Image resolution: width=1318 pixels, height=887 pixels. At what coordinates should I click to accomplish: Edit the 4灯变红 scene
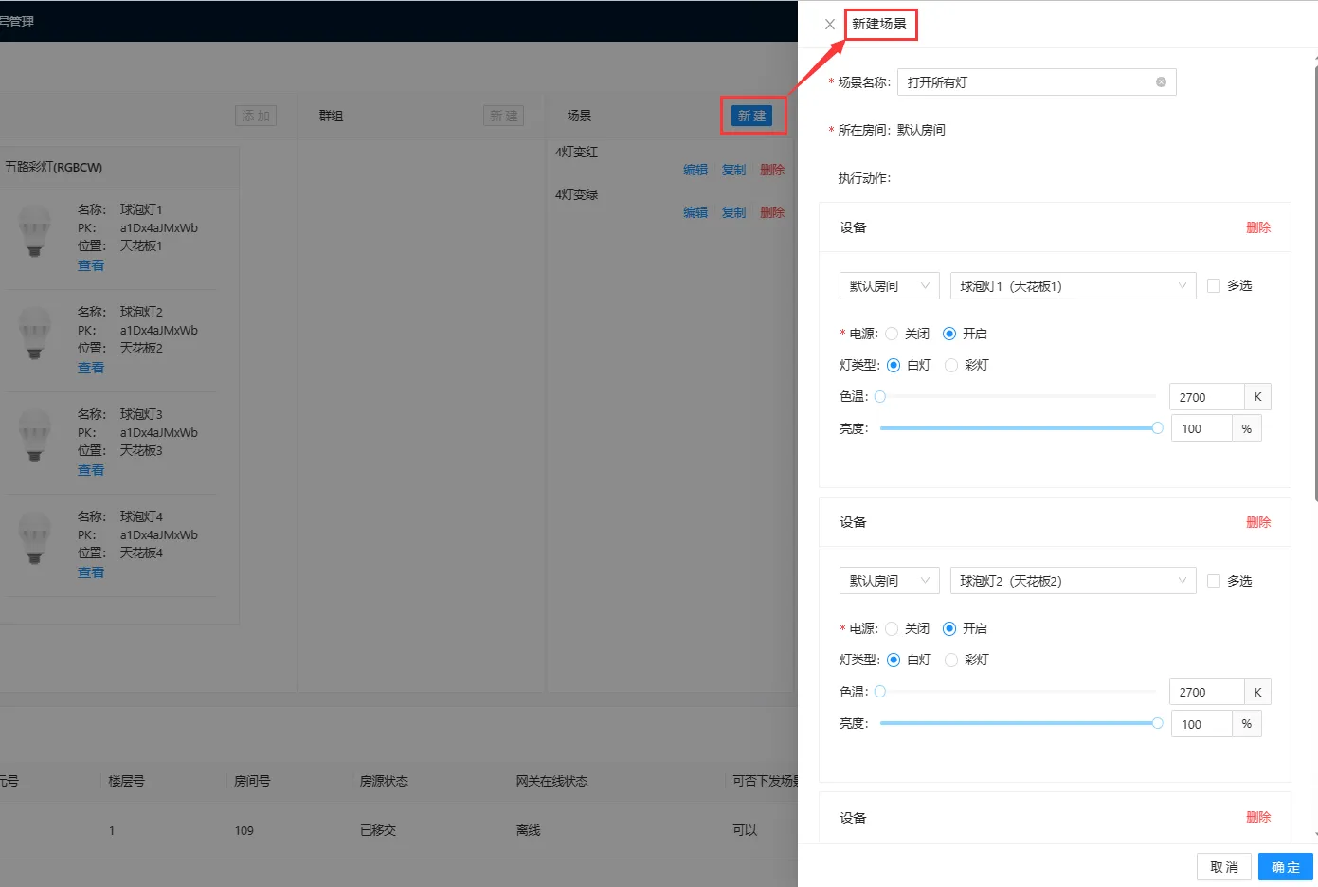pos(695,170)
